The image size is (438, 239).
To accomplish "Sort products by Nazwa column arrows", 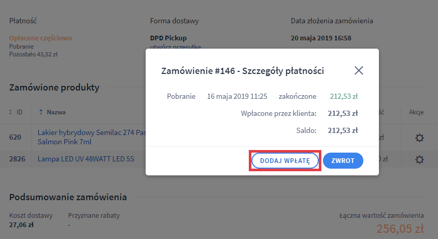I will point(41,112).
